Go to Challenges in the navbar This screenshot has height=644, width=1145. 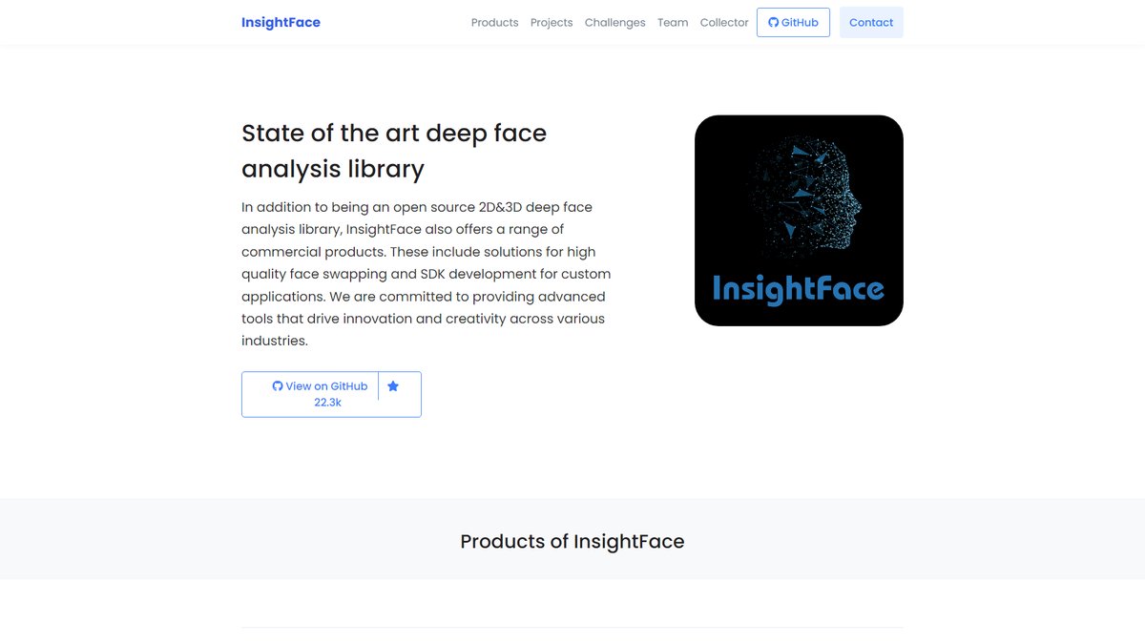pyautogui.click(x=614, y=22)
